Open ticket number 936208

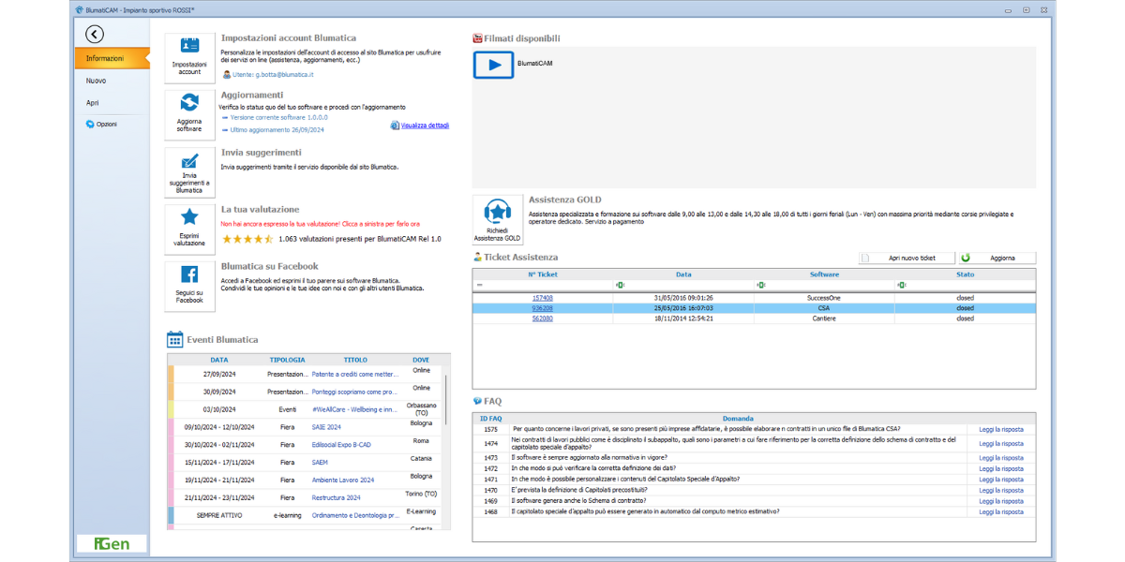point(543,308)
